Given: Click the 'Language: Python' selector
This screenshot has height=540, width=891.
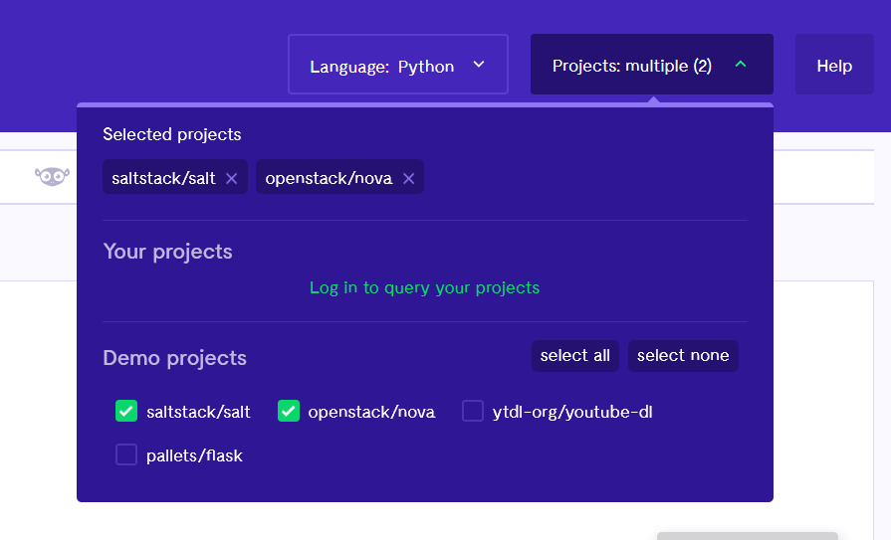Looking at the screenshot, I should (398, 65).
